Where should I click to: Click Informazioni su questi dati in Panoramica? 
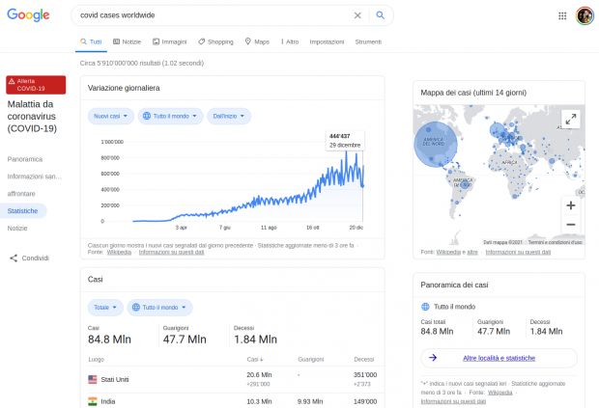pyautogui.click(x=453, y=401)
